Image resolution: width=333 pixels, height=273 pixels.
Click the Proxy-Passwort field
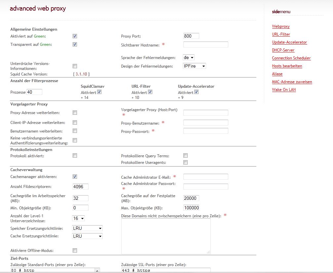206,131
